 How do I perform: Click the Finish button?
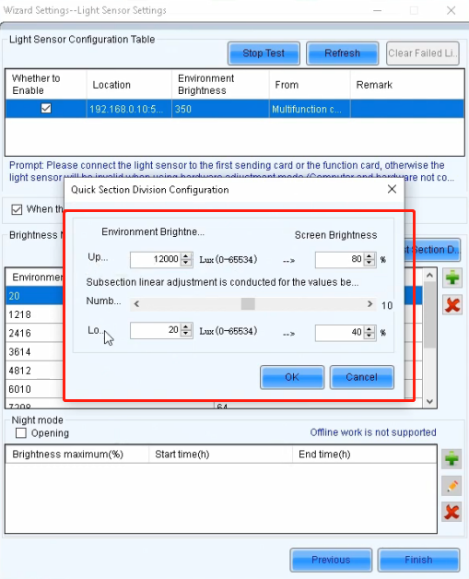tap(418, 560)
